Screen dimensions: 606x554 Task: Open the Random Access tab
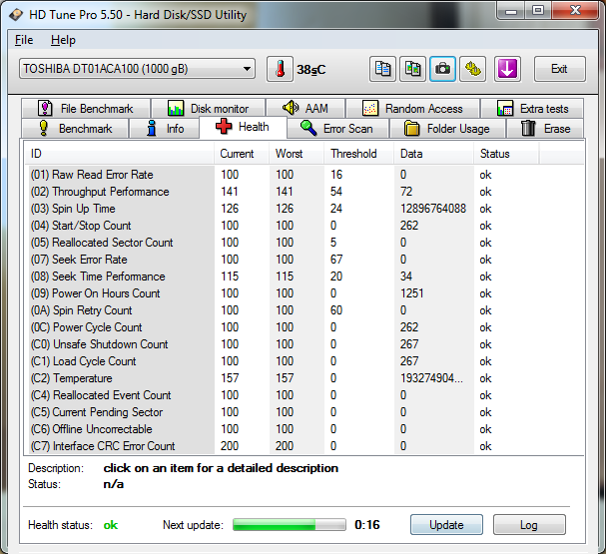[412, 109]
